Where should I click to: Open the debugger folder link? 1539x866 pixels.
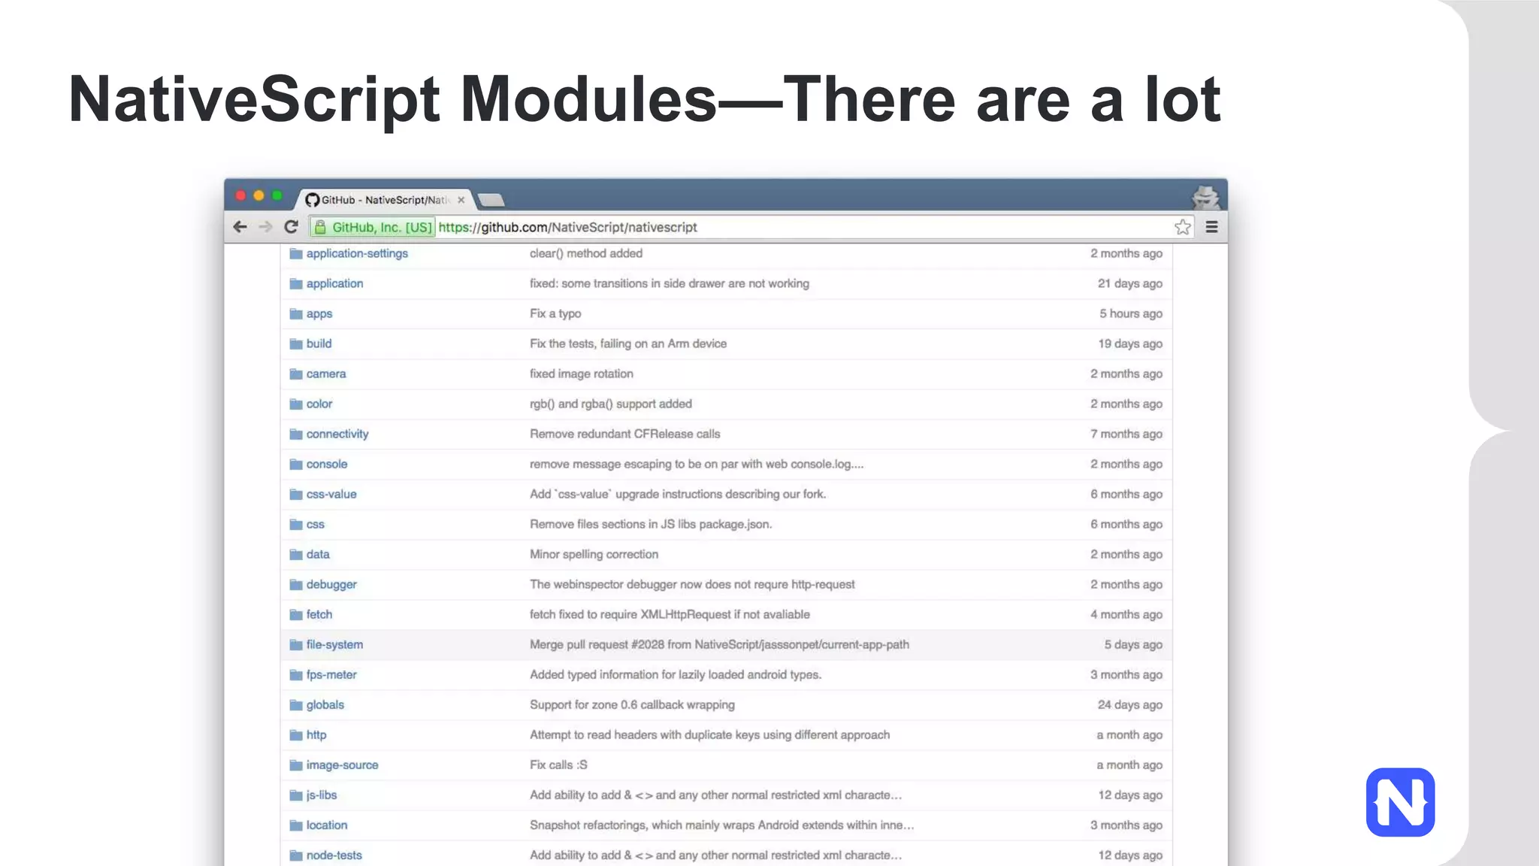(x=331, y=584)
